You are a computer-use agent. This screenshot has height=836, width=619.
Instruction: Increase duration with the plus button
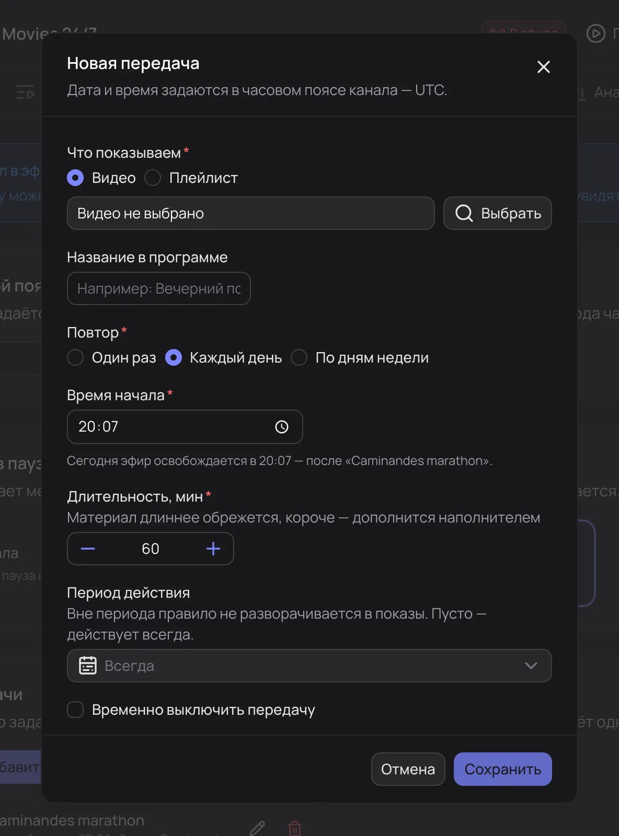click(x=213, y=549)
